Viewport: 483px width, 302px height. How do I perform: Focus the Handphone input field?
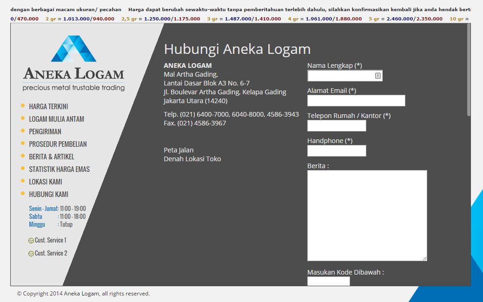point(337,151)
